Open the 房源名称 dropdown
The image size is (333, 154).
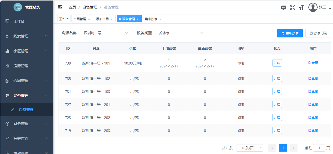105,33
